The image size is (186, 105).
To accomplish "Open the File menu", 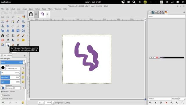I will [x=2, y=9].
